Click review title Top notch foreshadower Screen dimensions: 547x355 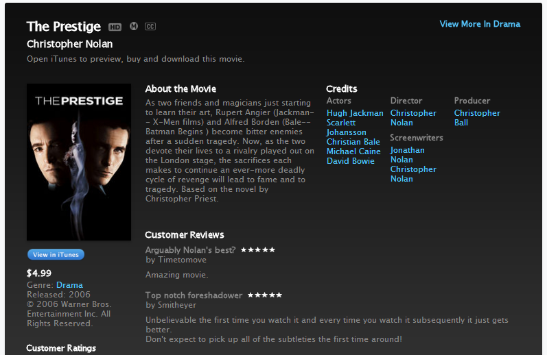point(194,295)
